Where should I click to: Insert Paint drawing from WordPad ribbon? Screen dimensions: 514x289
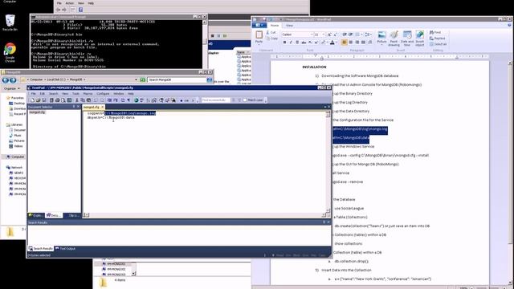point(394,38)
